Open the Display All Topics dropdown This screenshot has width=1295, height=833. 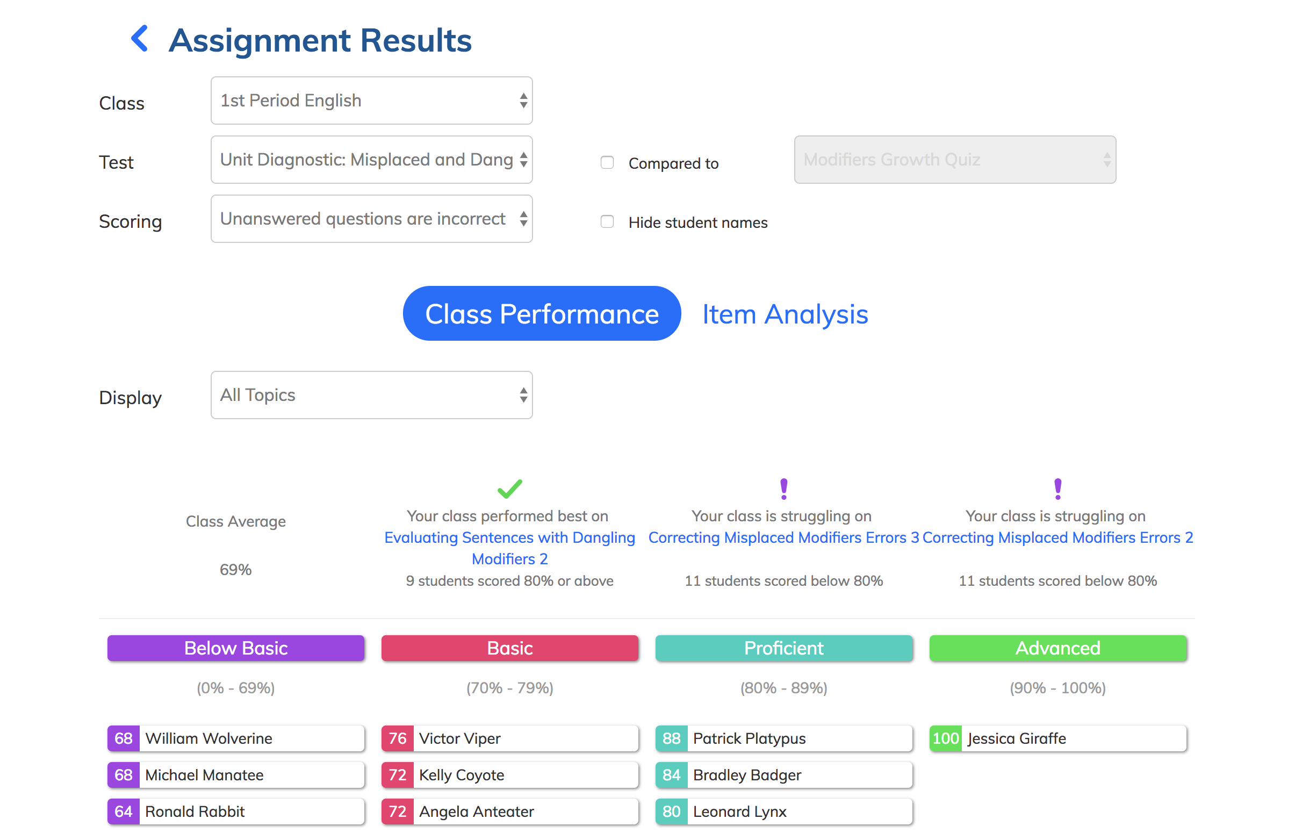[x=371, y=395]
